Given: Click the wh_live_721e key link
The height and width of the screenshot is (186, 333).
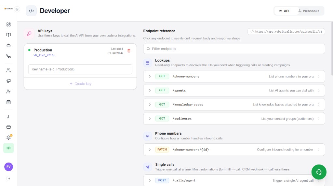Looking at the screenshot, I should 44,55.
